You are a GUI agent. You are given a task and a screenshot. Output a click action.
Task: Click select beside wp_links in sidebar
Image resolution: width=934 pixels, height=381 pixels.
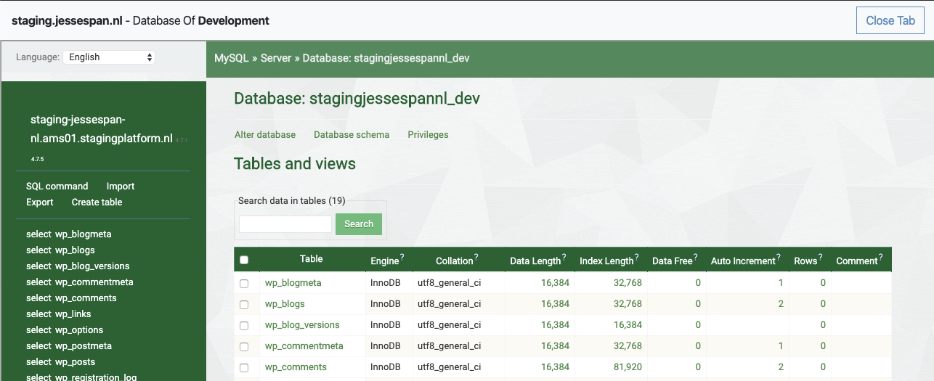38,314
